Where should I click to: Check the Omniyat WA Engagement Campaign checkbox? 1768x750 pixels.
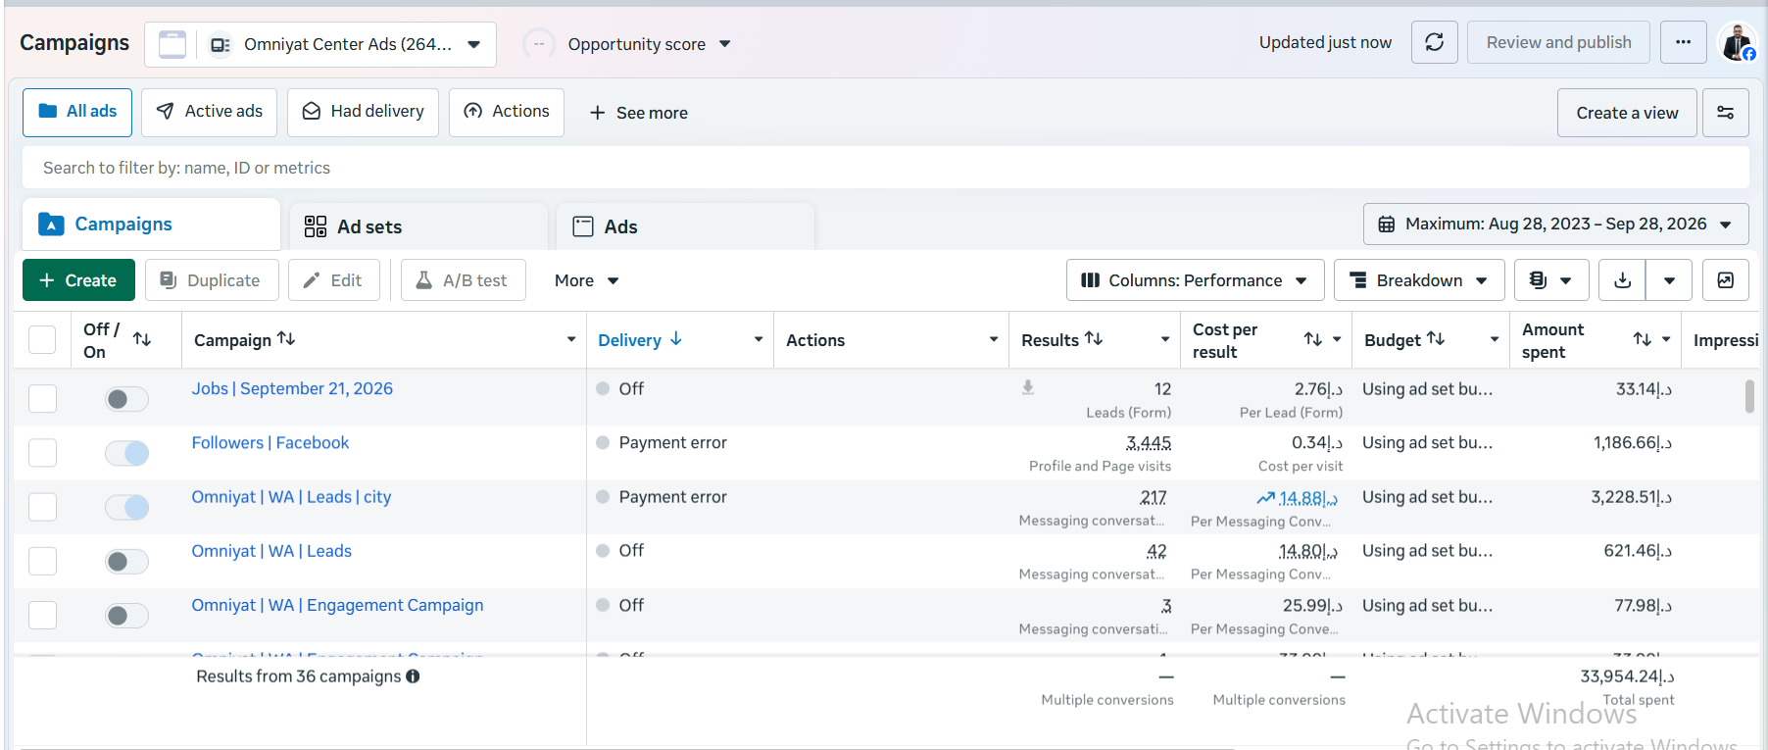pos(42,616)
